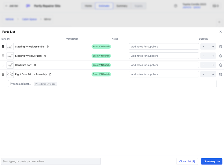Viewport: 224px width, 166px height.
Task: Copy icon next to Hardware Part
Action: click(35, 65)
